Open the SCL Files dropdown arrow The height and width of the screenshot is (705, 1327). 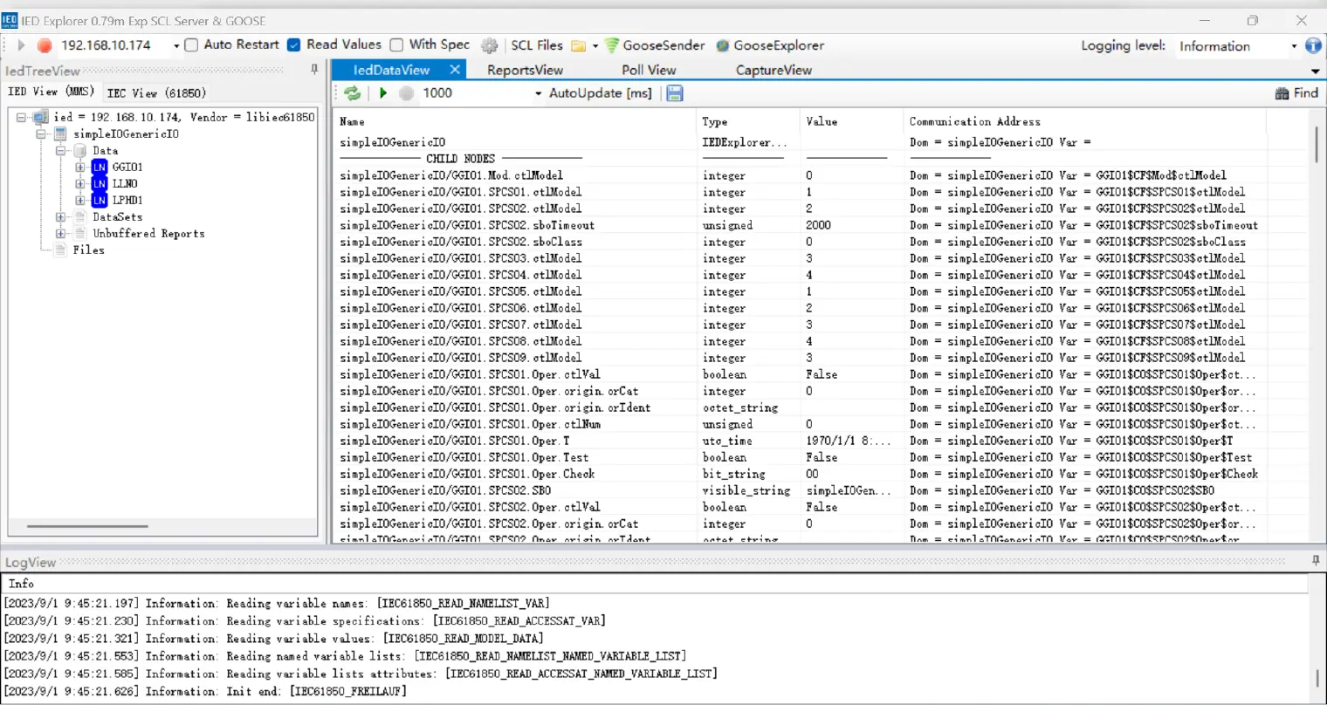point(595,45)
